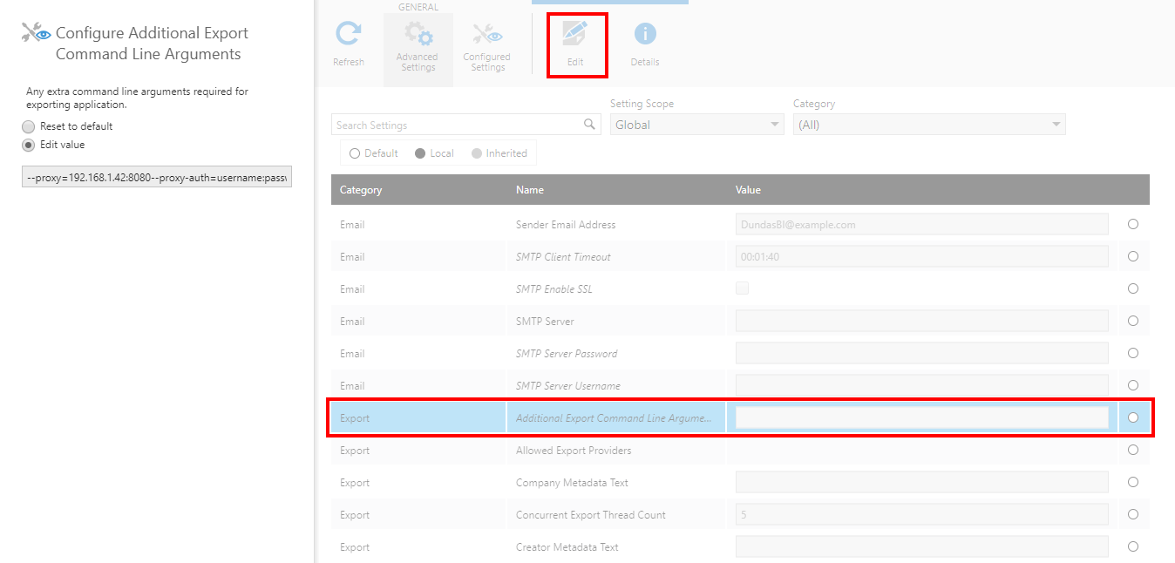The image size is (1175, 563).
Task: Select radio for Sender Email Address row
Action: [x=1133, y=224]
